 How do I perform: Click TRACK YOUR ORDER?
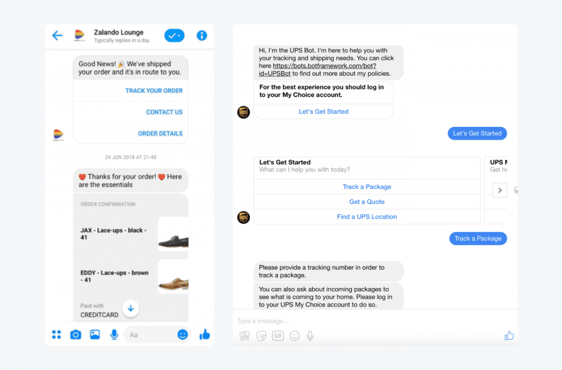pos(154,91)
